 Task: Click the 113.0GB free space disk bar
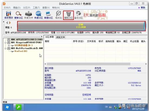click(82, 26)
